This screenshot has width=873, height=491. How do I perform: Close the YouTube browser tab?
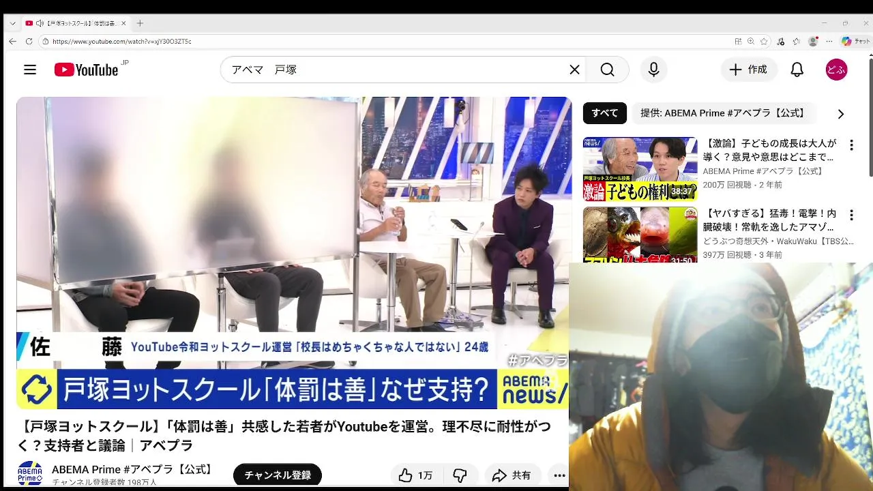pos(123,23)
